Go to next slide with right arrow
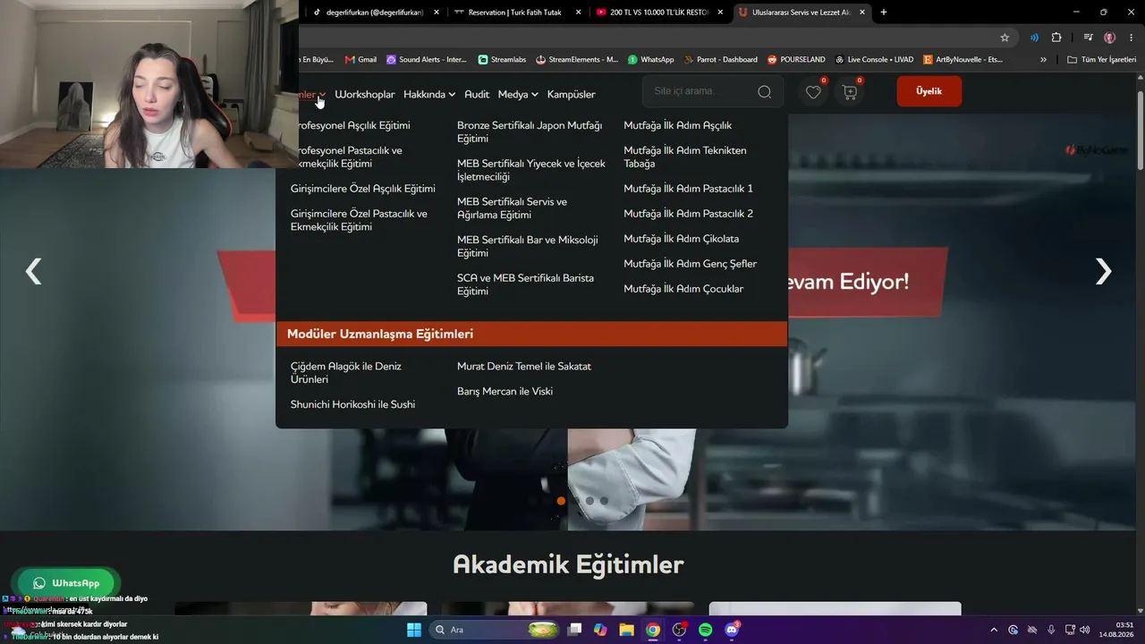Image resolution: width=1145 pixels, height=644 pixels. [x=1104, y=271]
